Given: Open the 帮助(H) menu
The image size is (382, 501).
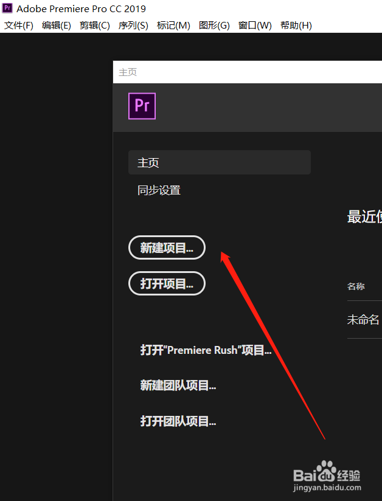Looking at the screenshot, I should (296, 26).
